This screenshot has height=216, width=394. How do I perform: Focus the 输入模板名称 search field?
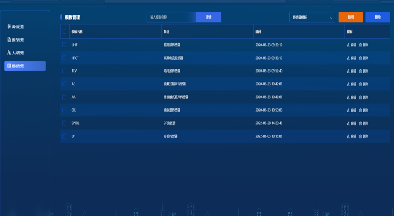pyautogui.click(x=172, y=17)
